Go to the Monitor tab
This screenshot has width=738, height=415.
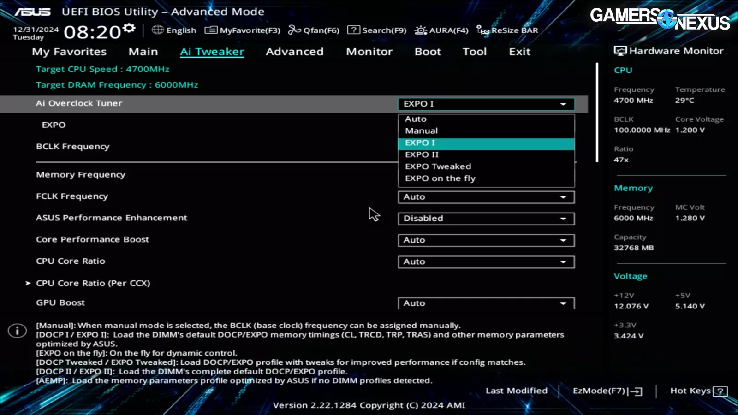click(369, 52)
